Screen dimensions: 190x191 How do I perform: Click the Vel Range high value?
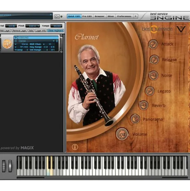(52, 50)
